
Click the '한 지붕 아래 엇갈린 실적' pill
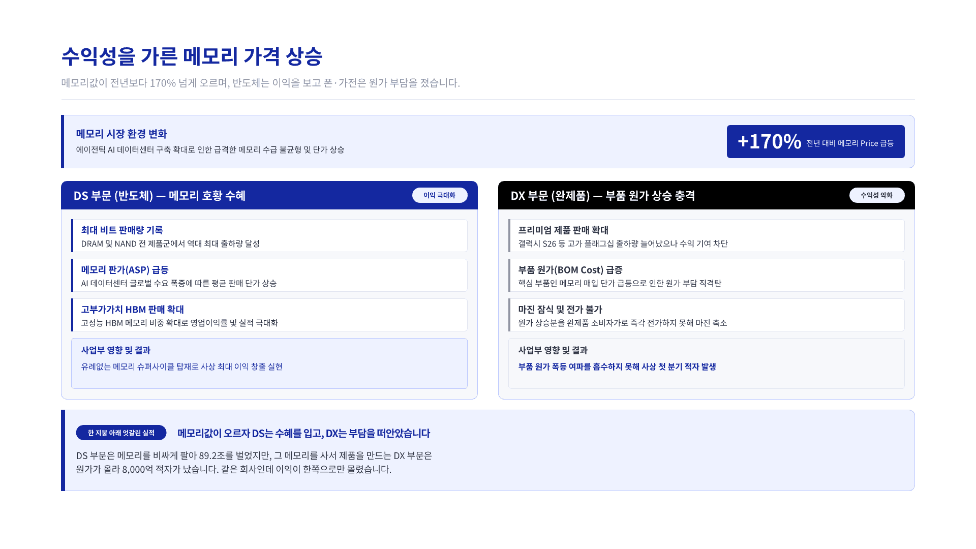(121, 433)
